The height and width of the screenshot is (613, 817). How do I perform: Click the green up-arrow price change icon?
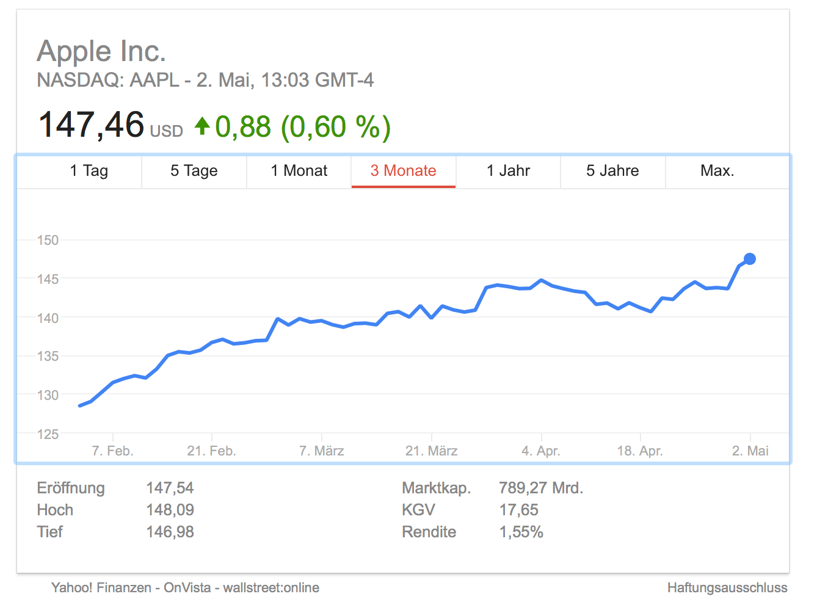(202, 126)
